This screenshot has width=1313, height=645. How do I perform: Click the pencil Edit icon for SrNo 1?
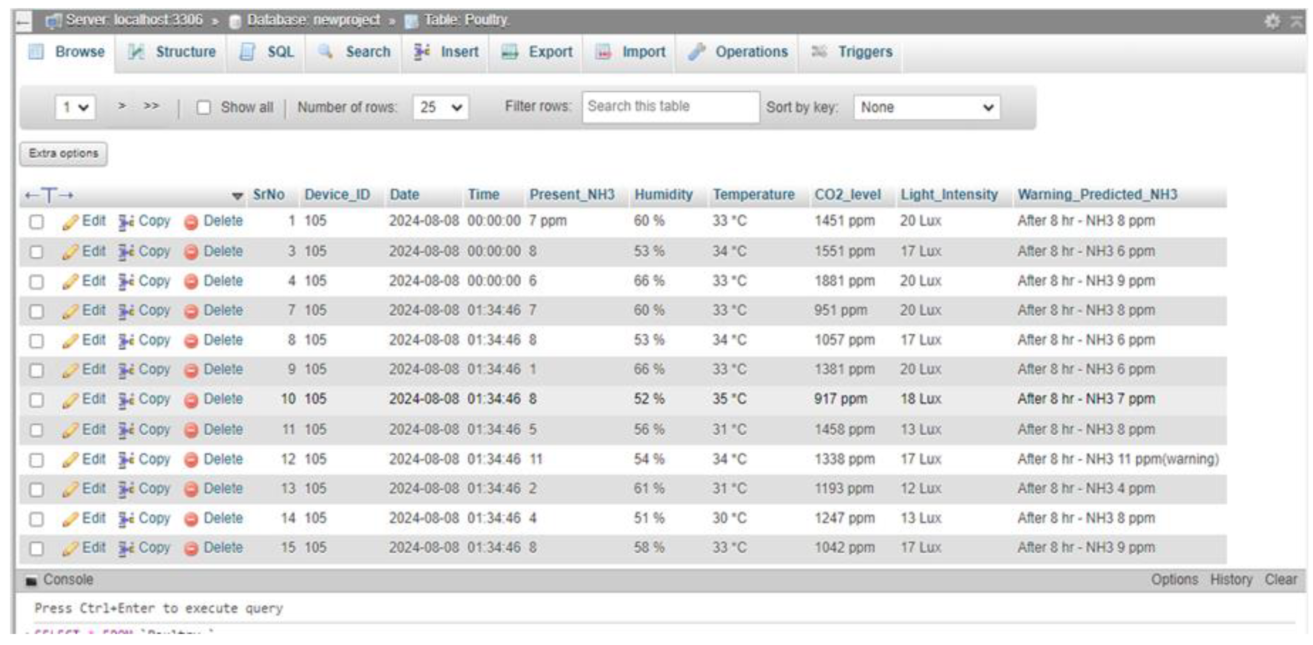coord(70,222)
